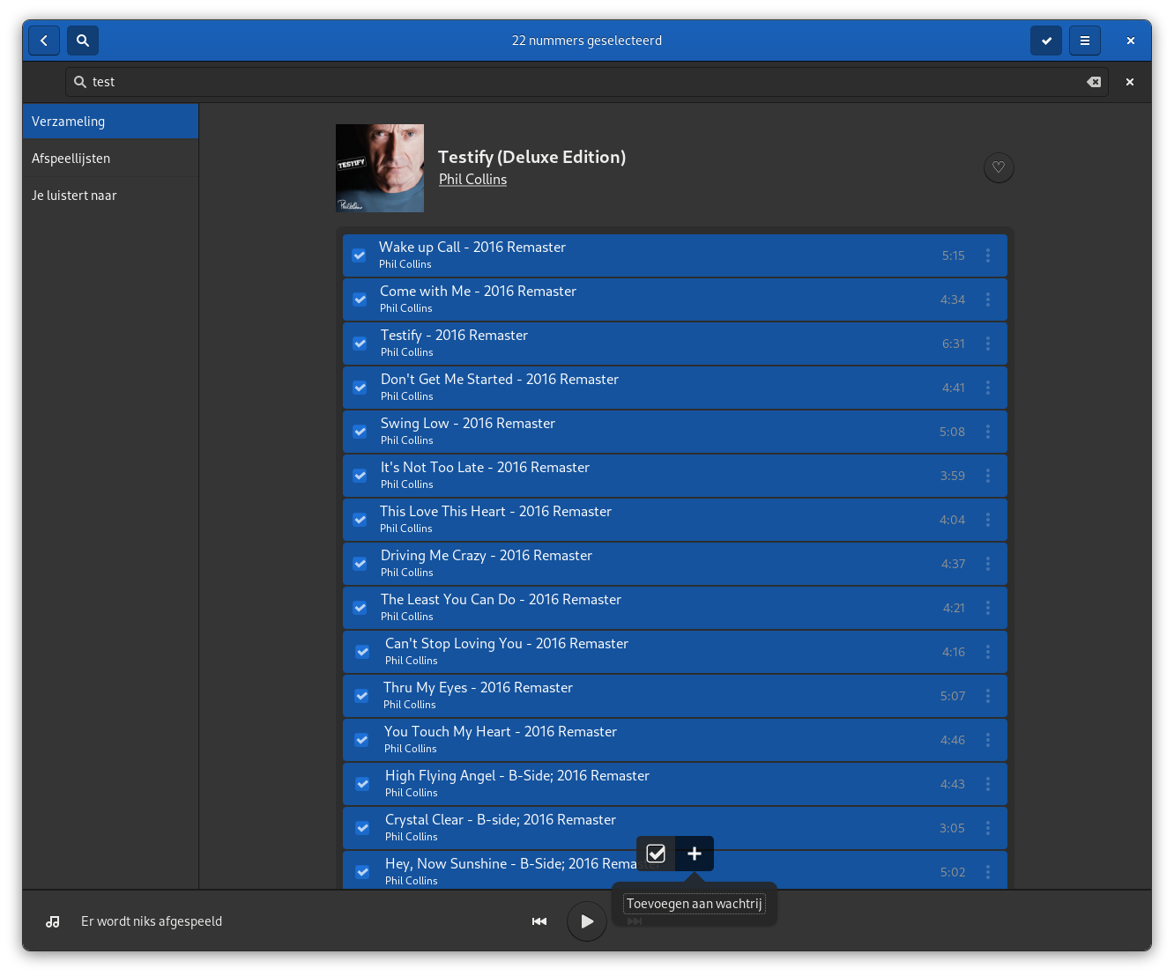
Task: Open Je luistert naar in sidebar
Action: 110,196
